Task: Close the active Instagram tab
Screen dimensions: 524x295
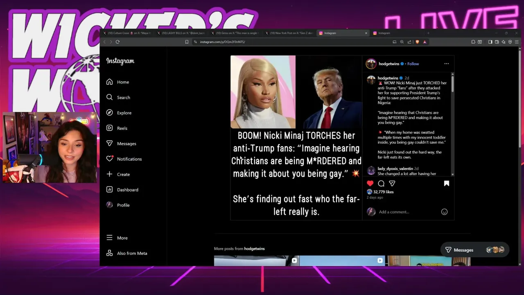Action: [x=366, y=33]
